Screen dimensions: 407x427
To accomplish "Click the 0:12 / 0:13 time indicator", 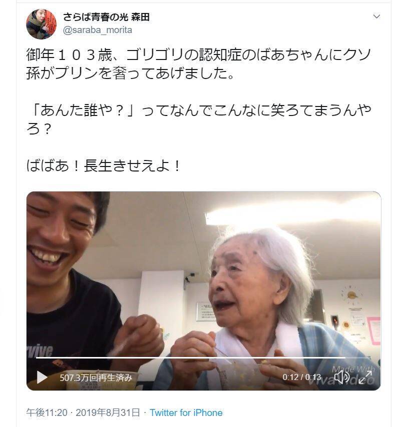I will tap(302, 377).
